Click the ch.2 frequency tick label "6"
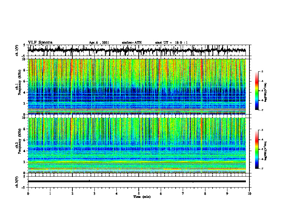Viewport: 281px width, 217px height. point(25,140)
